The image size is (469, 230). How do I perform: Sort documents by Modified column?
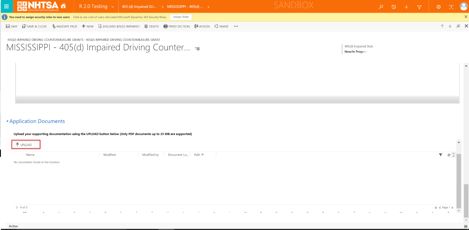tap(109, 155)
